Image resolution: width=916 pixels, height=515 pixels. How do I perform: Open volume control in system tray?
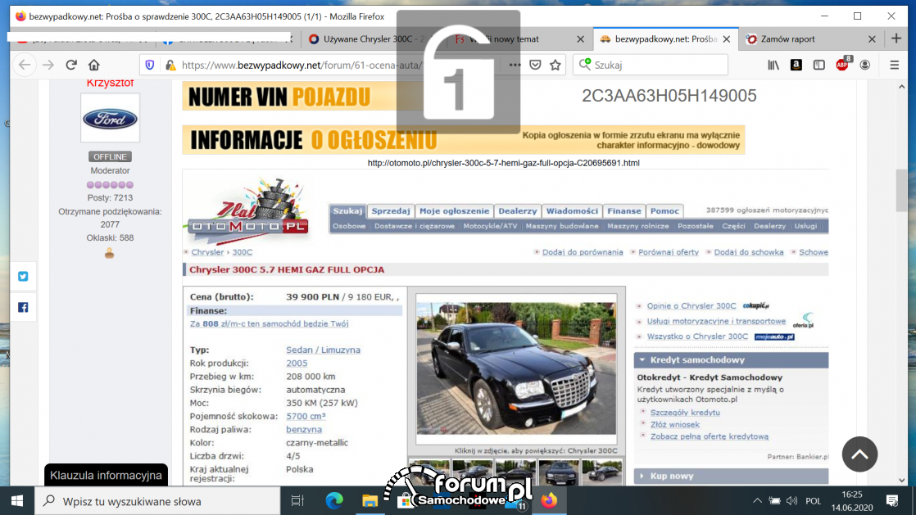791,501
